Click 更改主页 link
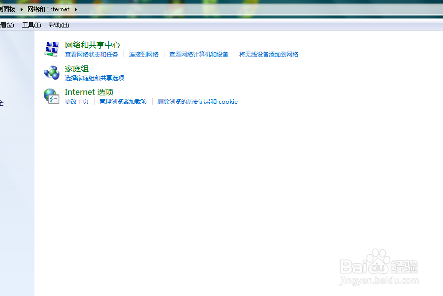443x296 pixels. tap(77, 102)
